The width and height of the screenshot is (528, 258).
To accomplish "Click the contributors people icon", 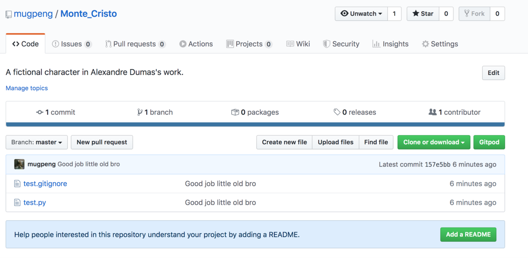I will tap(432, 112).
